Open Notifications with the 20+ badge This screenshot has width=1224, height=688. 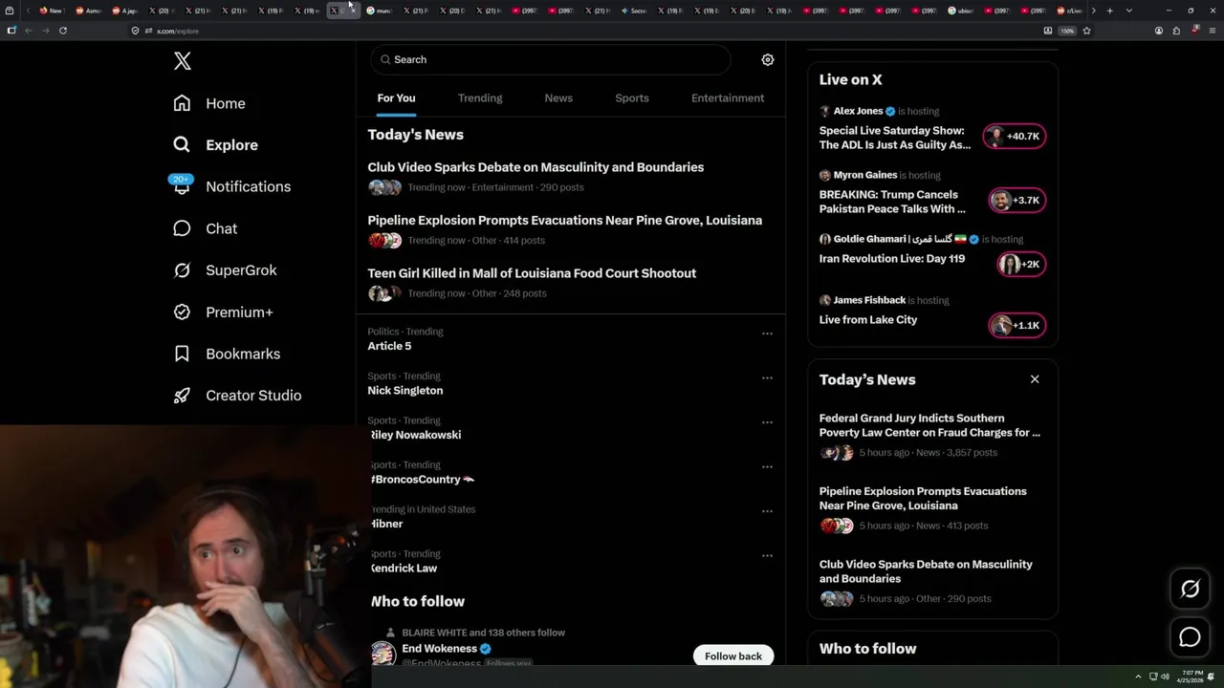click(x=231, y=186)
